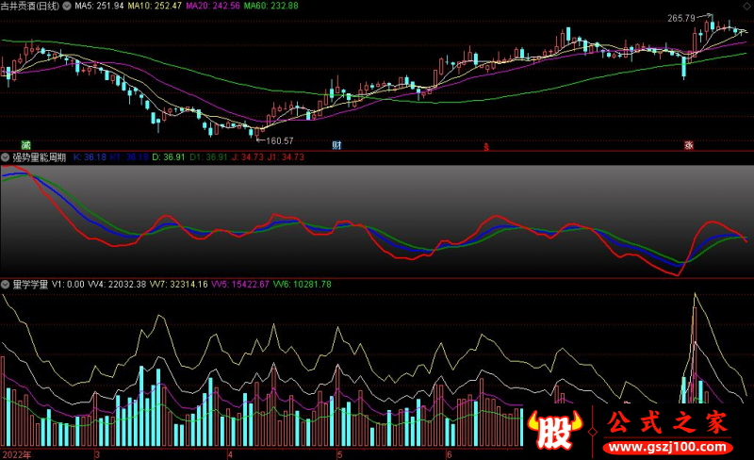Click the K: 36.18 value
This screenshot has height=460, width=754.
[90, 157]
